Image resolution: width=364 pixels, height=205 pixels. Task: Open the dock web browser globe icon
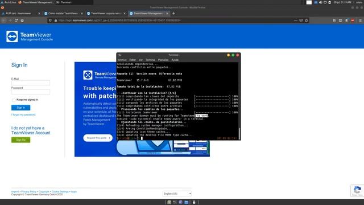point(181,203)
